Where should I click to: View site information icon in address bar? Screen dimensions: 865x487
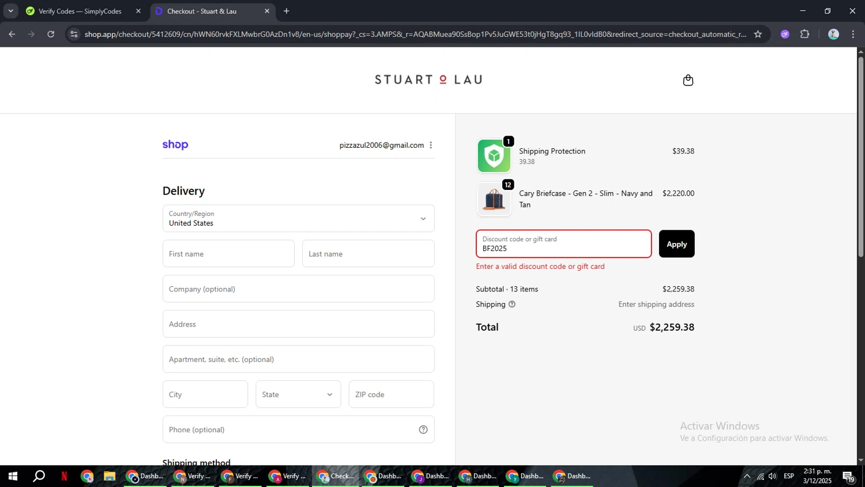coord(74,34)
